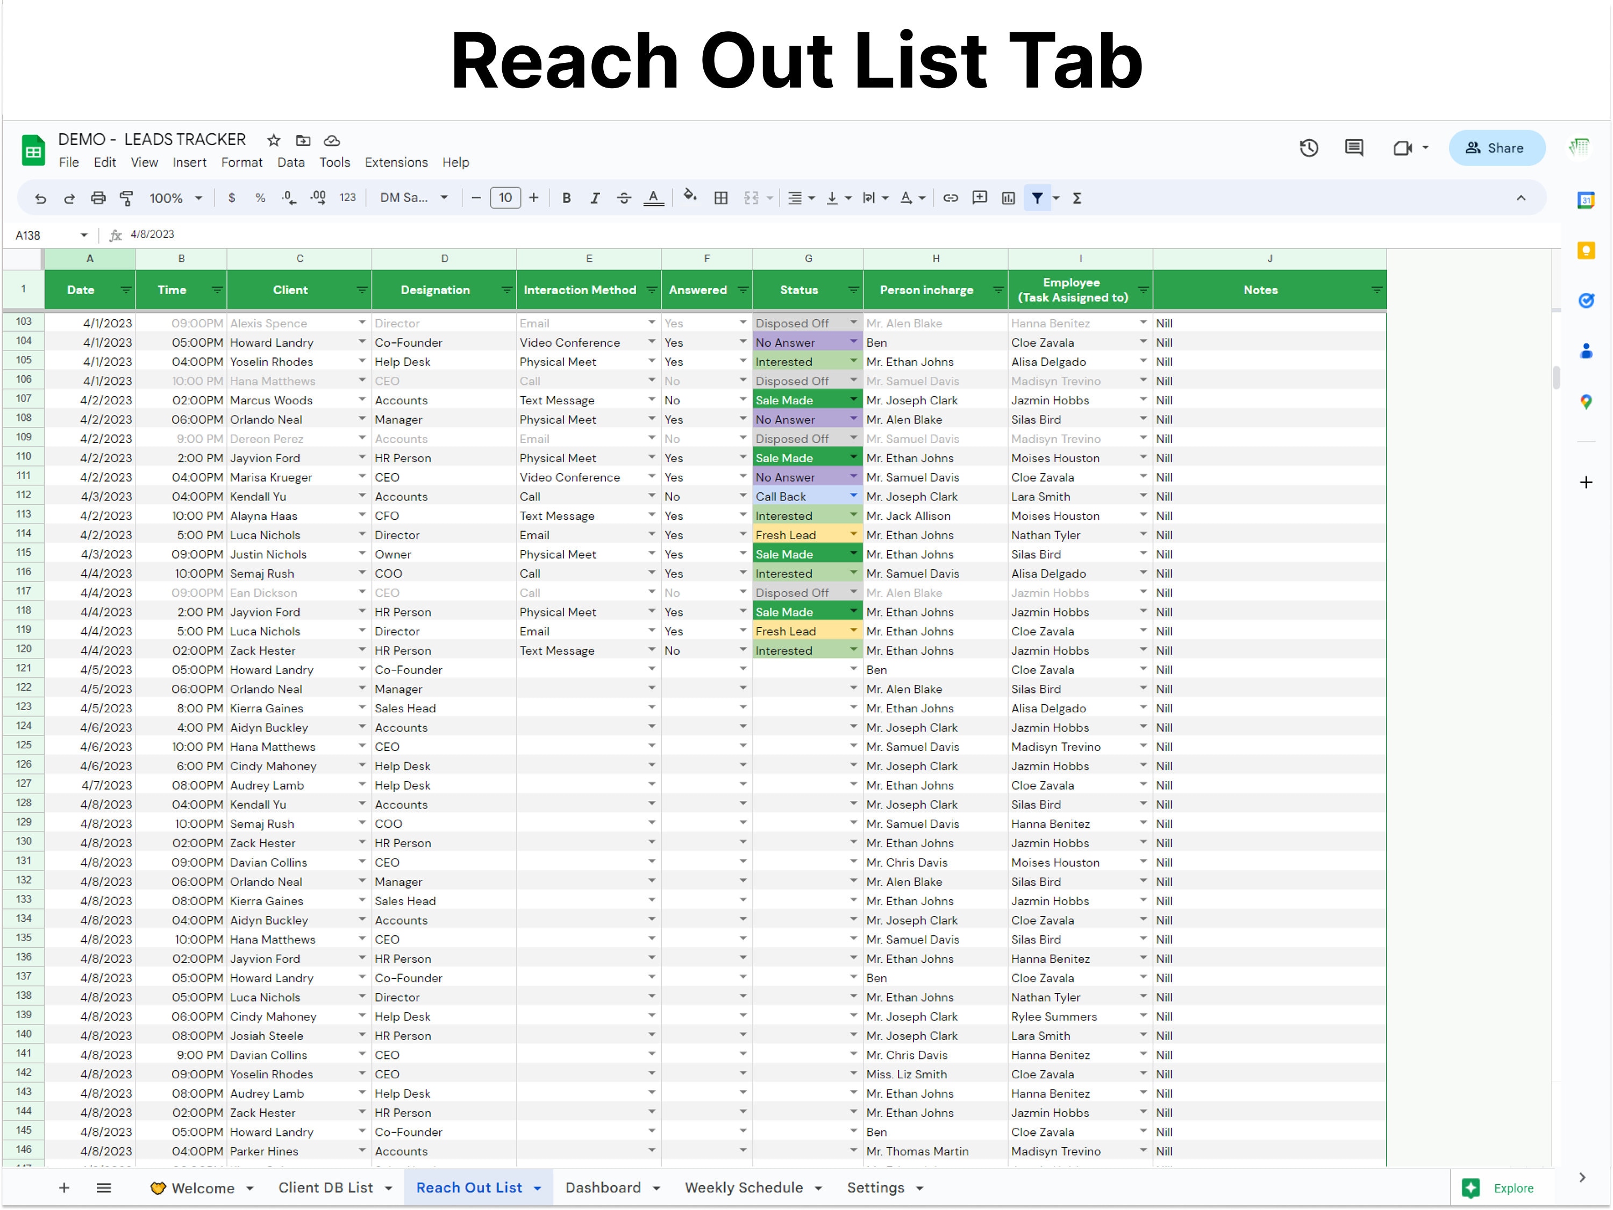Toggle the filter on the Status column header
1613x1210 pixels.
(x=853, y=289)
